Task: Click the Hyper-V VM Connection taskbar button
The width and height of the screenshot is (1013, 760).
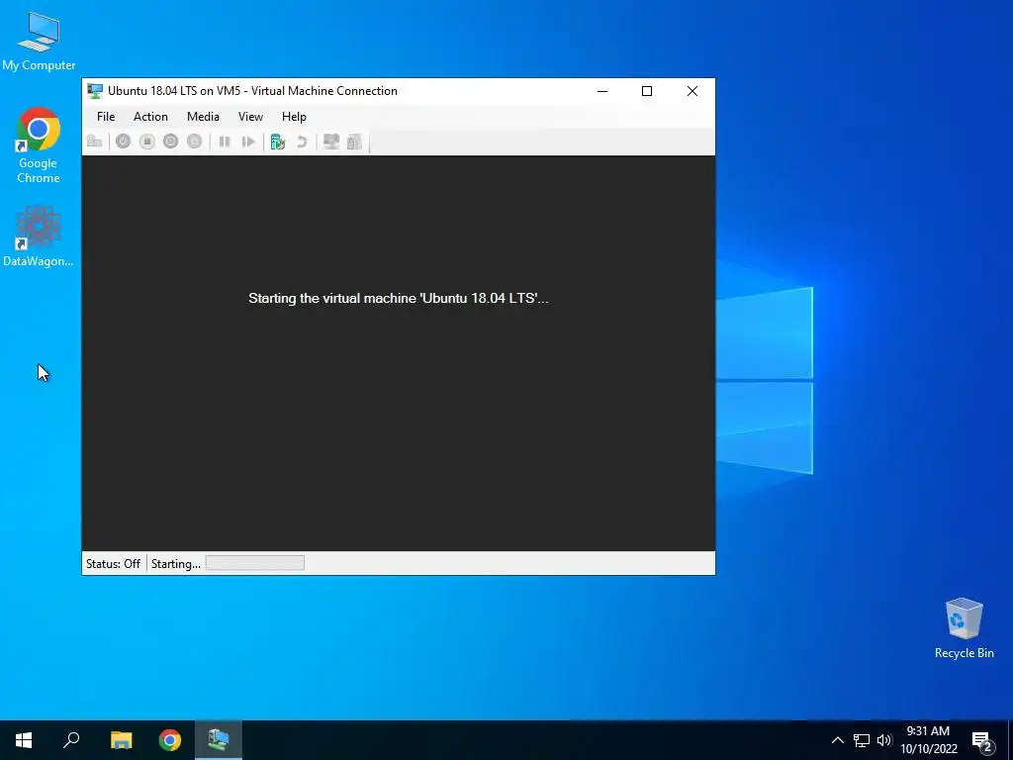Action: click(219, 740)
